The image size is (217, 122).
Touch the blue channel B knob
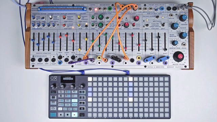click(x=183, y=18)
